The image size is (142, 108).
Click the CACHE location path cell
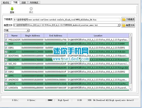tap(98, 84)
